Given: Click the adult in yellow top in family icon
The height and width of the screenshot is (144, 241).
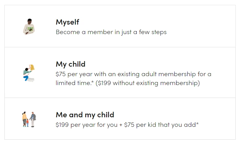Looking at the screenshot, I should [x=24, y=119].
